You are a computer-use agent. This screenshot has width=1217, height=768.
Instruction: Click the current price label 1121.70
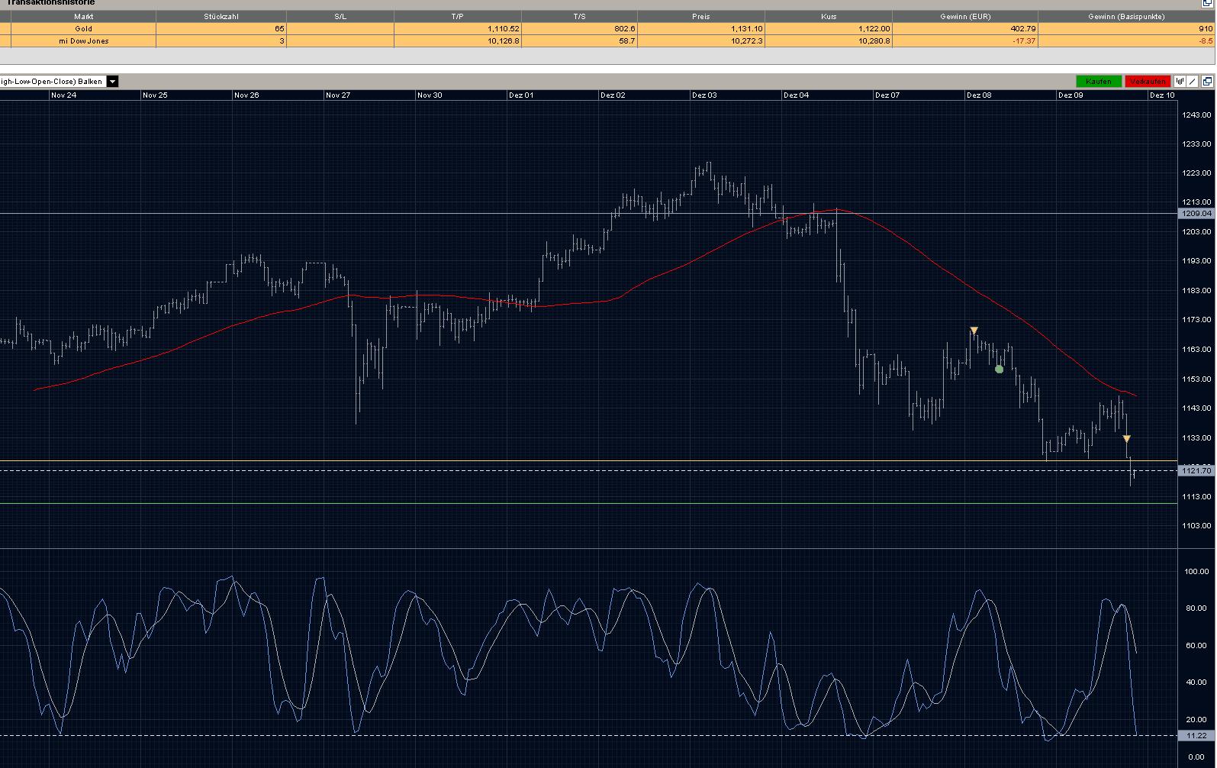(1196, 470)
